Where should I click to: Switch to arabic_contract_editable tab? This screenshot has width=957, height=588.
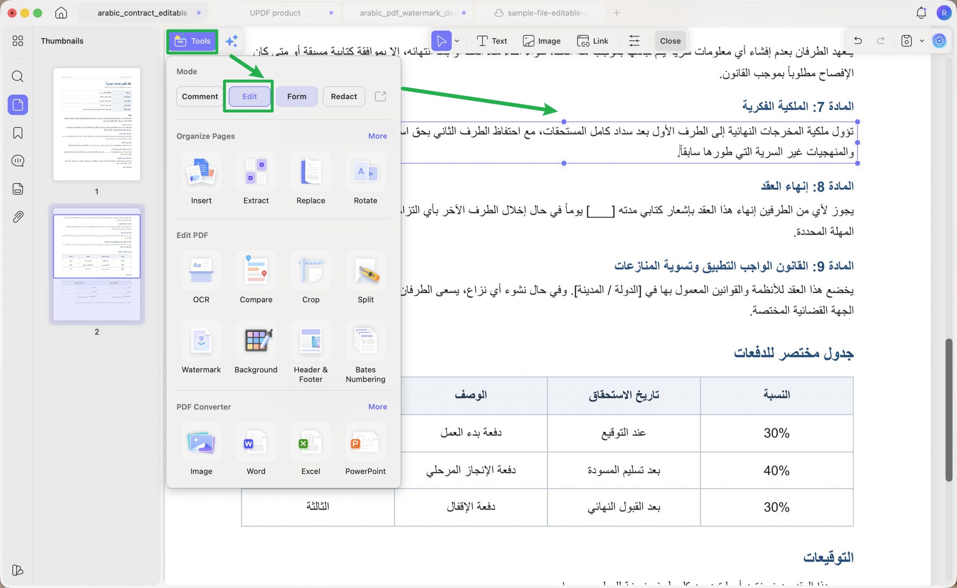142,13
